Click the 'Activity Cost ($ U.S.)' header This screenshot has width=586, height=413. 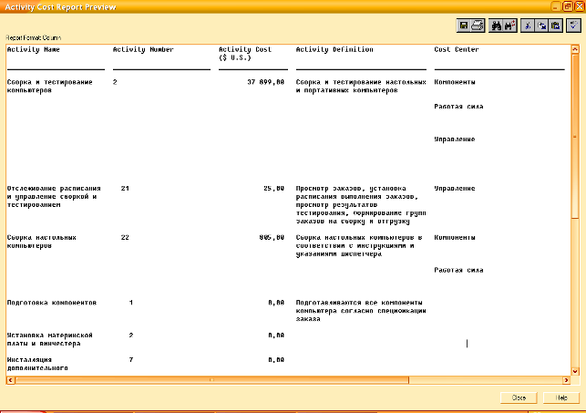245,54
